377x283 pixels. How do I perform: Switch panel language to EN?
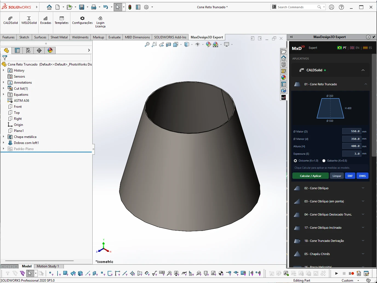pyautogui.click(x=355, y=48)
